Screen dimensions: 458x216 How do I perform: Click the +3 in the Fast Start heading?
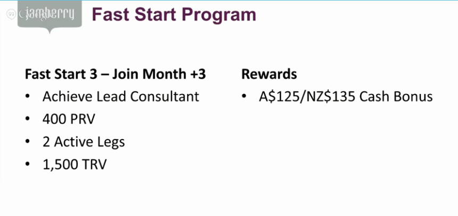point(198,74)
